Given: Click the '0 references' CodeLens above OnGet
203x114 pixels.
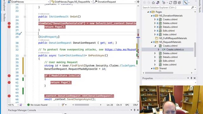Looking at the screenshot, I should click(x=44, y=14).
